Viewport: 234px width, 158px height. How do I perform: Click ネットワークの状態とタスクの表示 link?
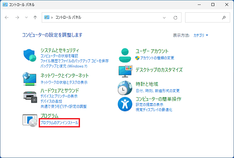pyautogui.click(x=64, y=82)
